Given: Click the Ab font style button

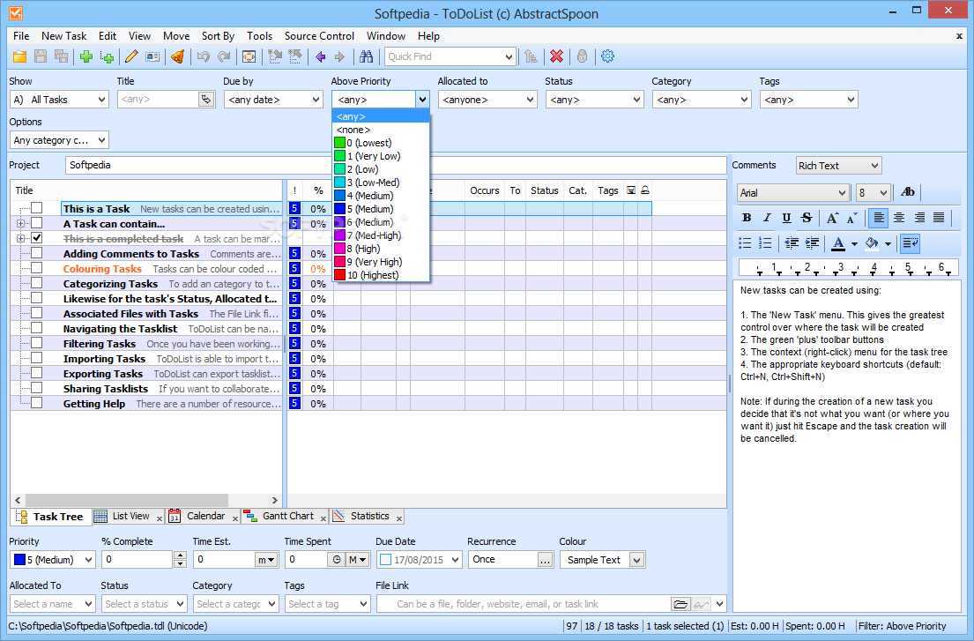Looking at the screenshot, I should point(908,192).
